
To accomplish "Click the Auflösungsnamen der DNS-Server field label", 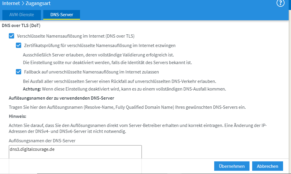I will tap(42, 141).
